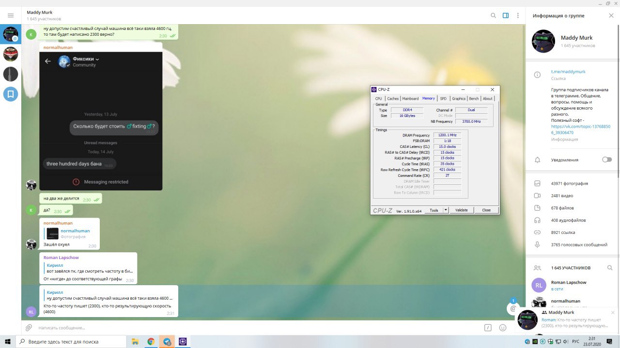
Task: Open CPU-Z from the taskbar
Action: (183, 342)
